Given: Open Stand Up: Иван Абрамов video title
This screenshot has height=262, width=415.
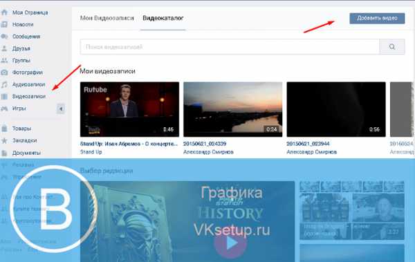Looking at the screenshot, I should point(129,144).
